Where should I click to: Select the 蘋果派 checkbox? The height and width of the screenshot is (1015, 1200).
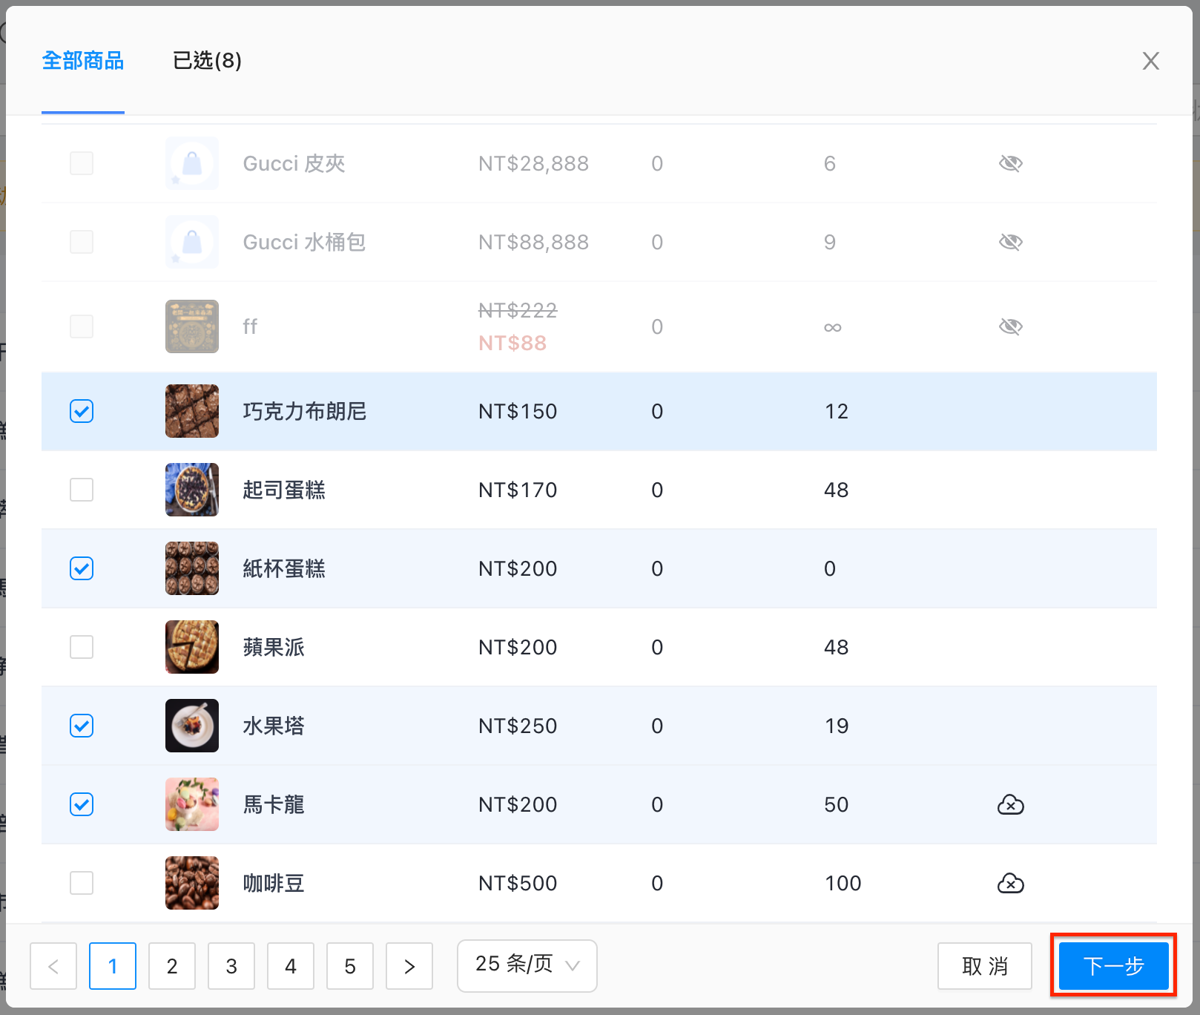tap(82, 647)
